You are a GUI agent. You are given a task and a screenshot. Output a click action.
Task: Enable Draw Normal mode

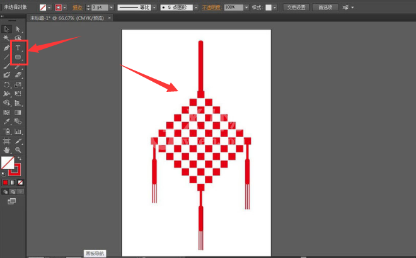tap(5, 191)
